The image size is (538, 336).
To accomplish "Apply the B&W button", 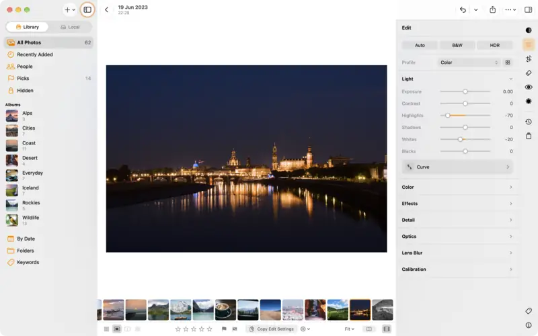I will (457, 45).
